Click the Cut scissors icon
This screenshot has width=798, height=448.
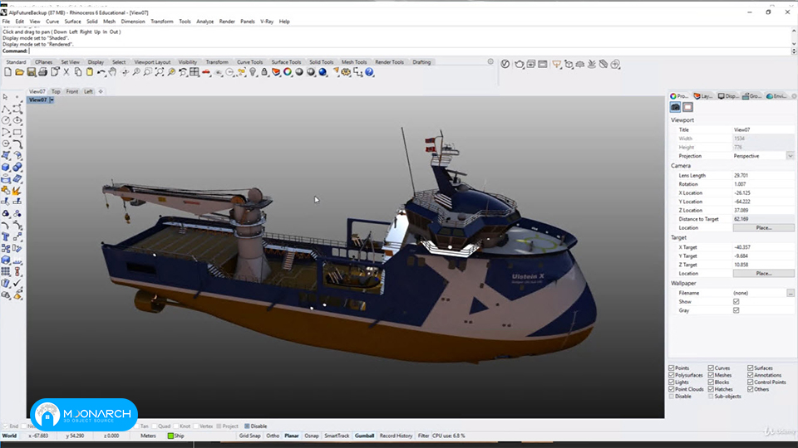click(66, 73)
